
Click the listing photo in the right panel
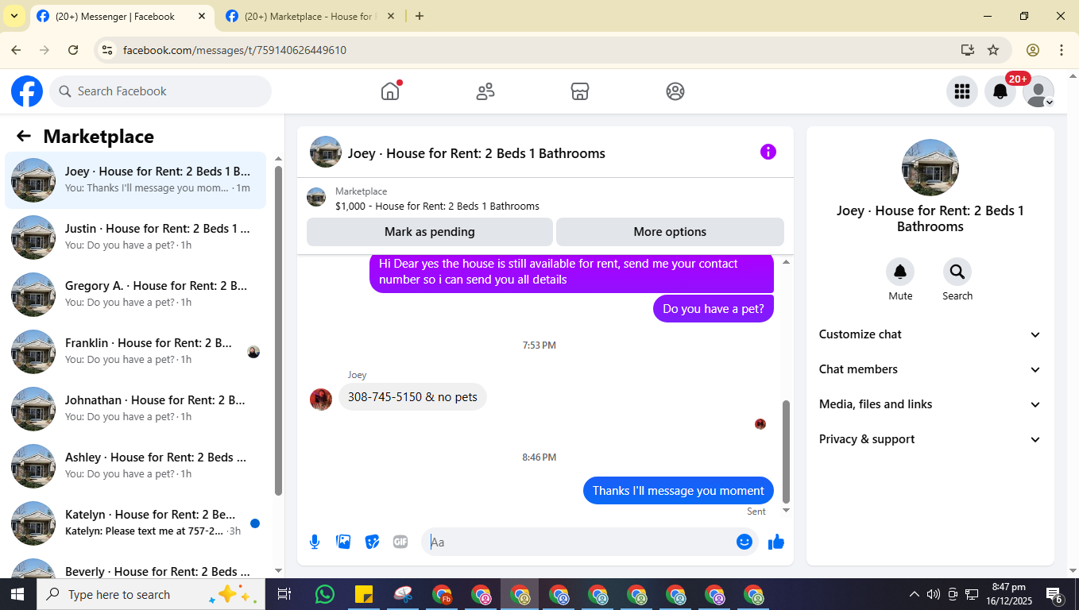coord(930,168)
